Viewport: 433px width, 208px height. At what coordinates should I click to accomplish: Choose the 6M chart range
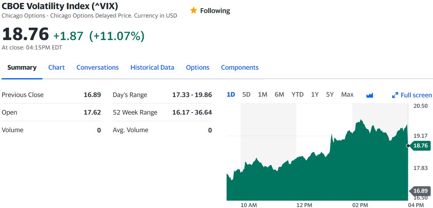point(279,94)
